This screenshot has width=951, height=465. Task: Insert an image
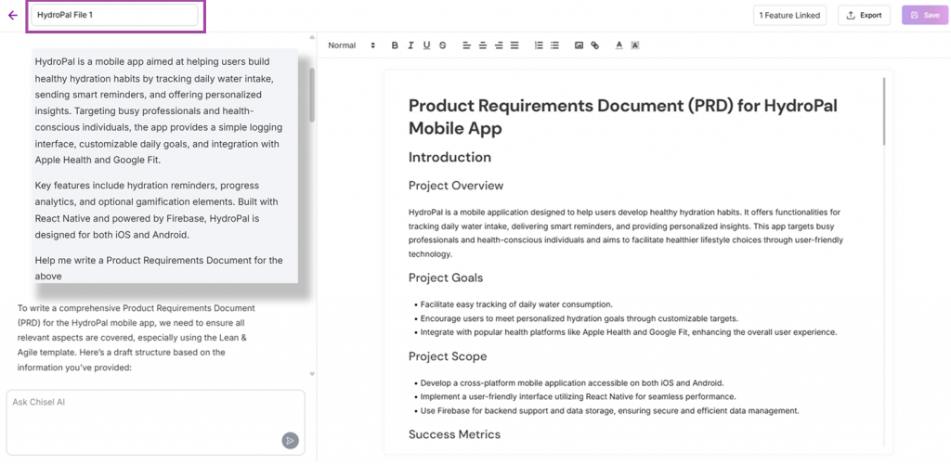coord(579,45)
